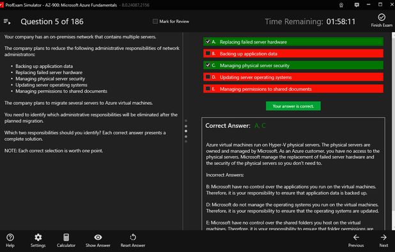This screenshot has width=395, height=252.
Task: Click the Show Answer eye icon
Action: [x=98, y=237]
